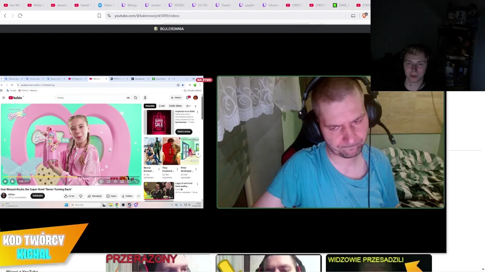
Task: Open the 'Otwórz stronę' sponsored link
Action: [x=184, y=131]
